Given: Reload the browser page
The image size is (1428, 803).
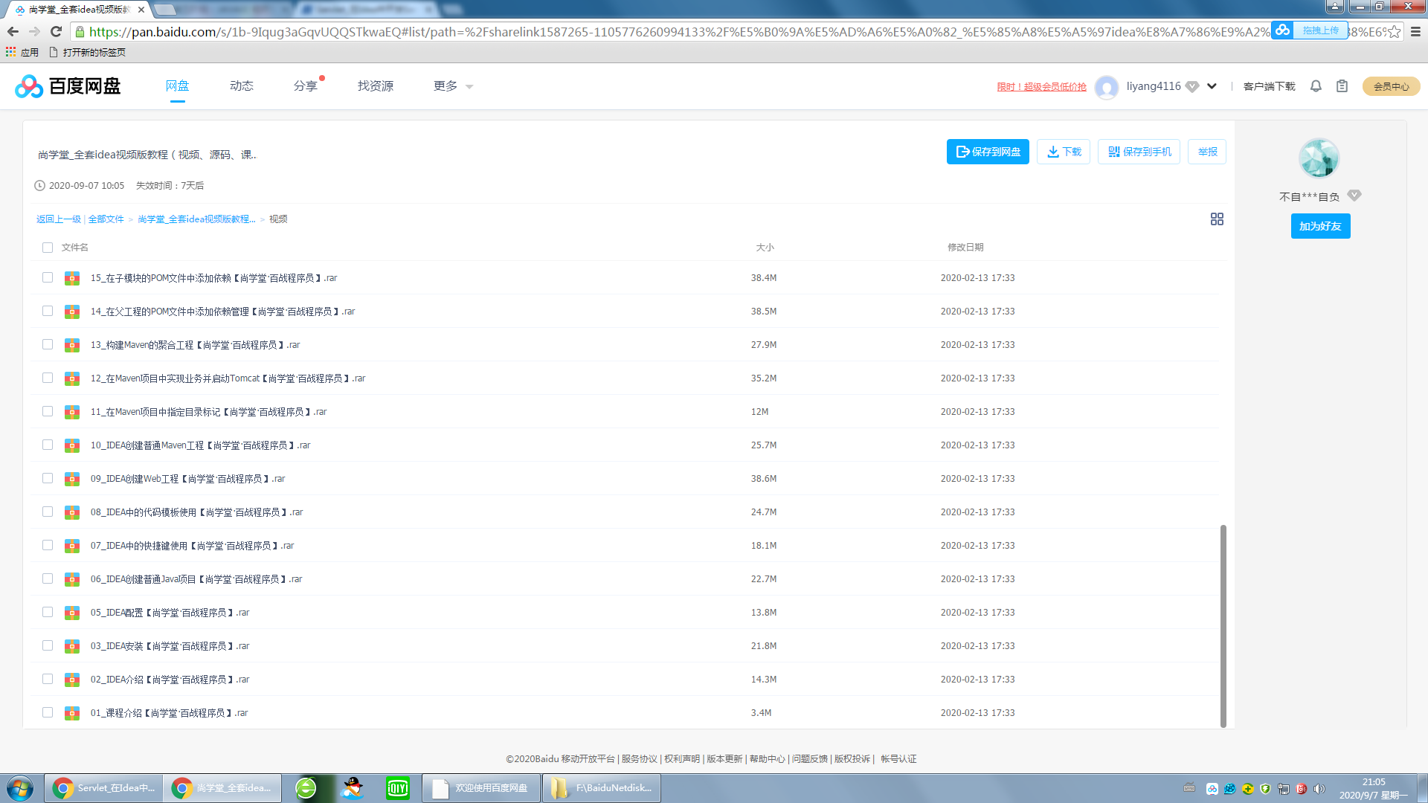Looking at the screenshot, I should coord(56,31).
